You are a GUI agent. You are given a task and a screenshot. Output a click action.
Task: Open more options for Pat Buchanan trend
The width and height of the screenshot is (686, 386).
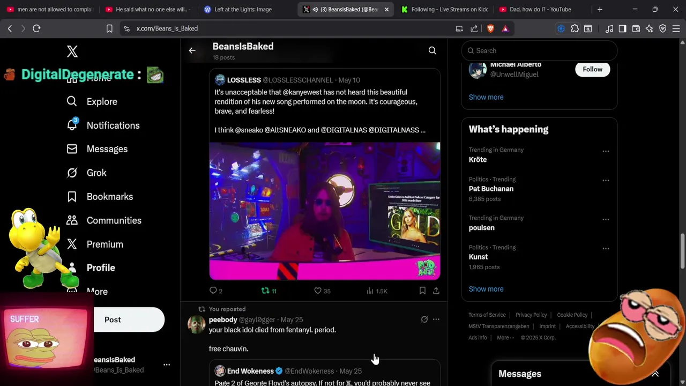606,180
